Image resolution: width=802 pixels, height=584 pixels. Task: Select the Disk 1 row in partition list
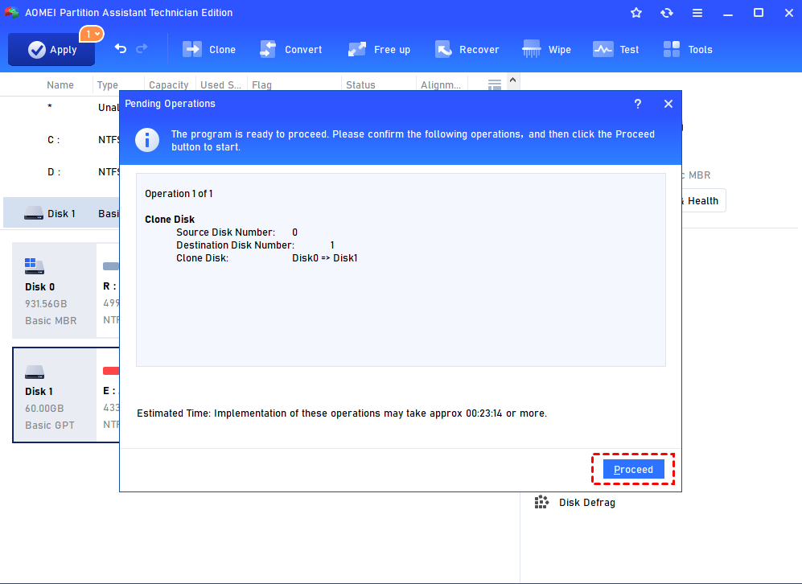(x=61, y=213)
